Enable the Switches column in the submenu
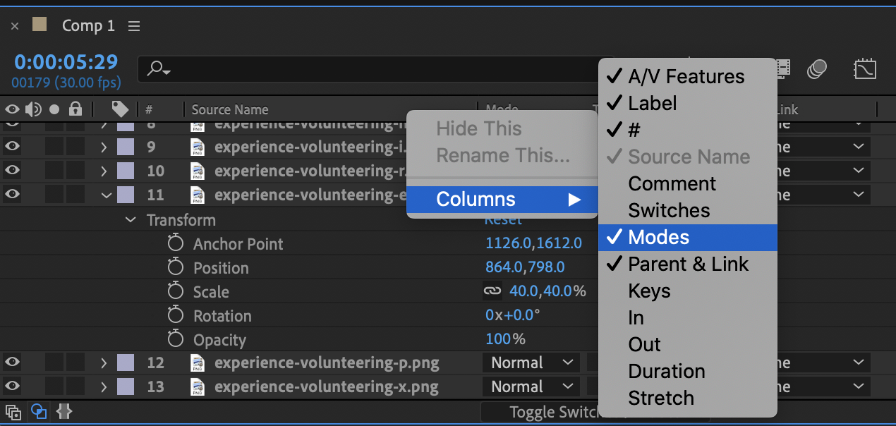Viewport: 896px width, 426px height. tap(669, 209)
